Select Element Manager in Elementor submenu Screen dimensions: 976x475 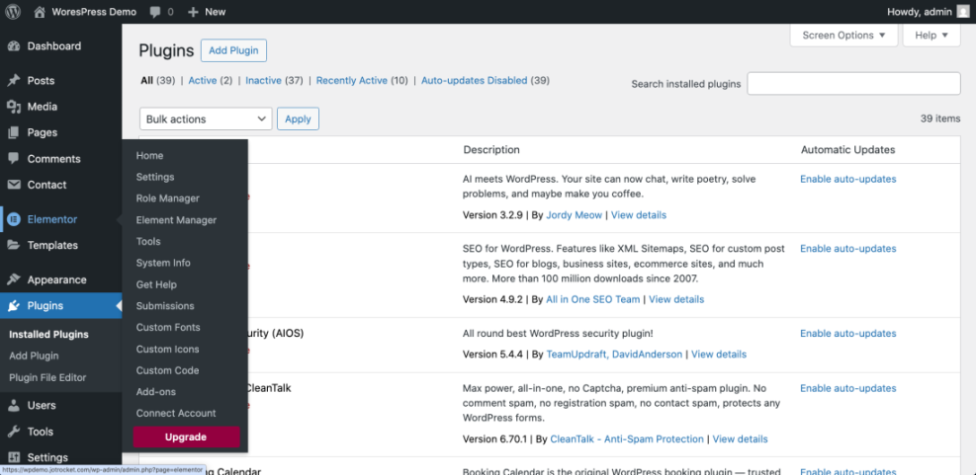[x=176, y=220]
